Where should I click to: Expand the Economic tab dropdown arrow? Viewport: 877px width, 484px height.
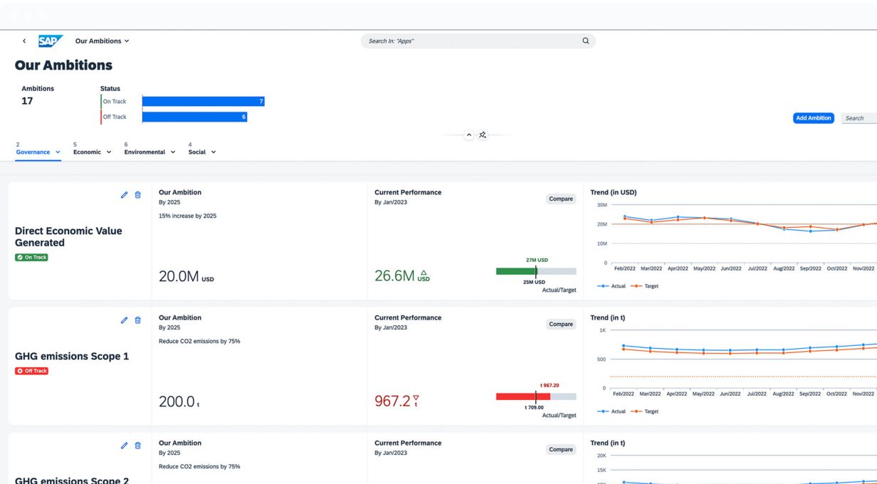tap(109, 152)
